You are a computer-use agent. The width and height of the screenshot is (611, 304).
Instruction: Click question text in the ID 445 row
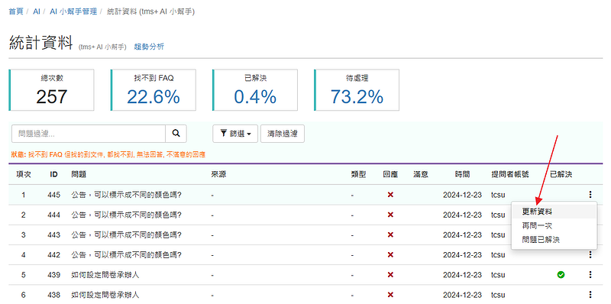click(x=127, y=195)
